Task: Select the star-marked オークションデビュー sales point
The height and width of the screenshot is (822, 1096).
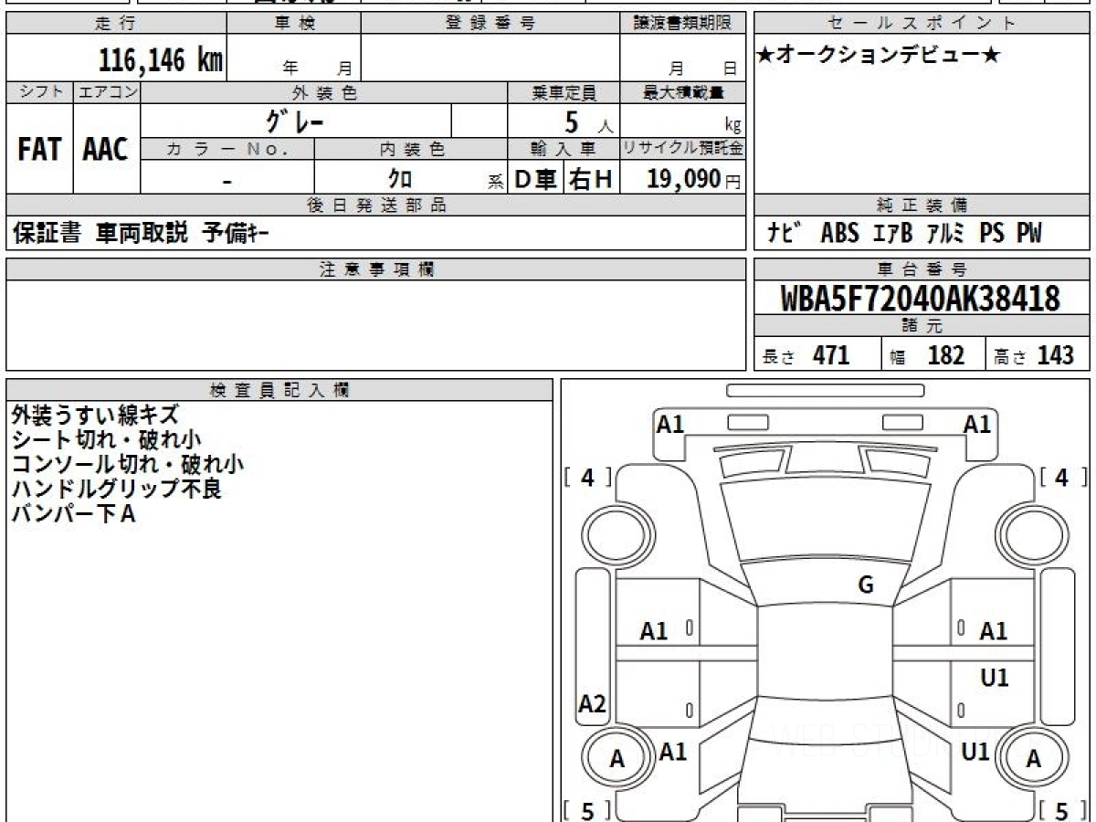Action: click(879, 56)
